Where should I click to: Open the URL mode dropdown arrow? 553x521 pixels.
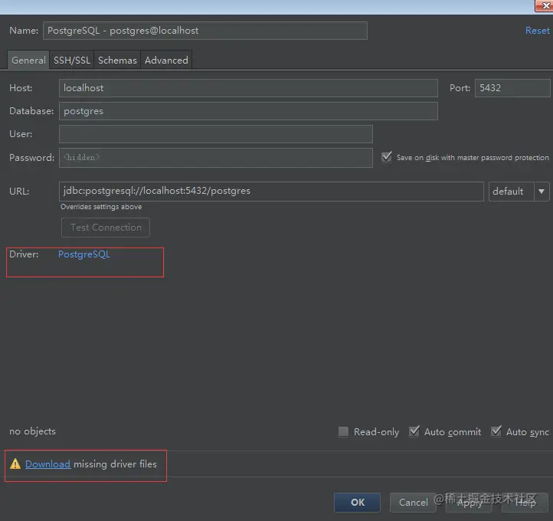pyautogui.click(x=542, y=192)
